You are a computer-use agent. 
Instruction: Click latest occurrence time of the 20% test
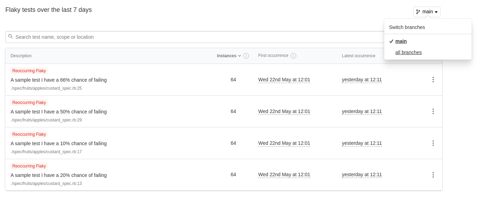pos(362,174)
